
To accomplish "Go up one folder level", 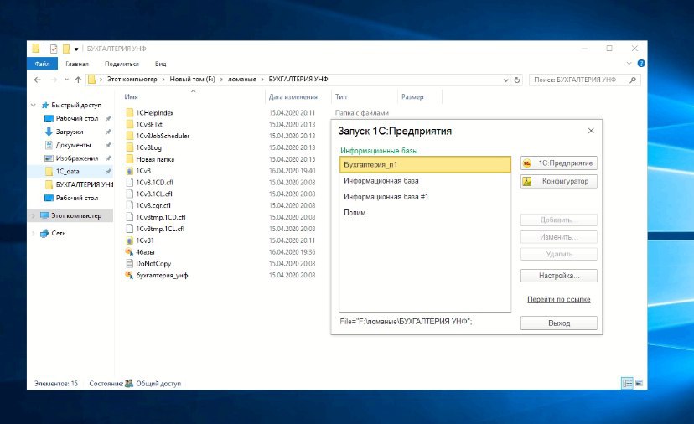I will click(78, 80).
